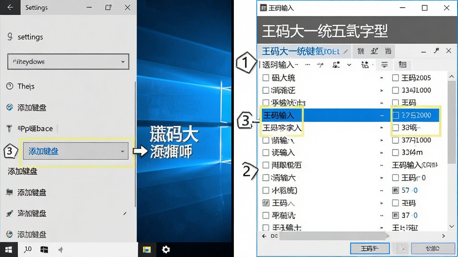Viewport: 458px width, 257px height.
Task: Tick the checkbox in the highlighted blue row
Action: click(395, 115)
